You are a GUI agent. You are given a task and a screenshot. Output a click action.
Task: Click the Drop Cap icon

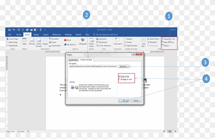click(x=148, y=45)
